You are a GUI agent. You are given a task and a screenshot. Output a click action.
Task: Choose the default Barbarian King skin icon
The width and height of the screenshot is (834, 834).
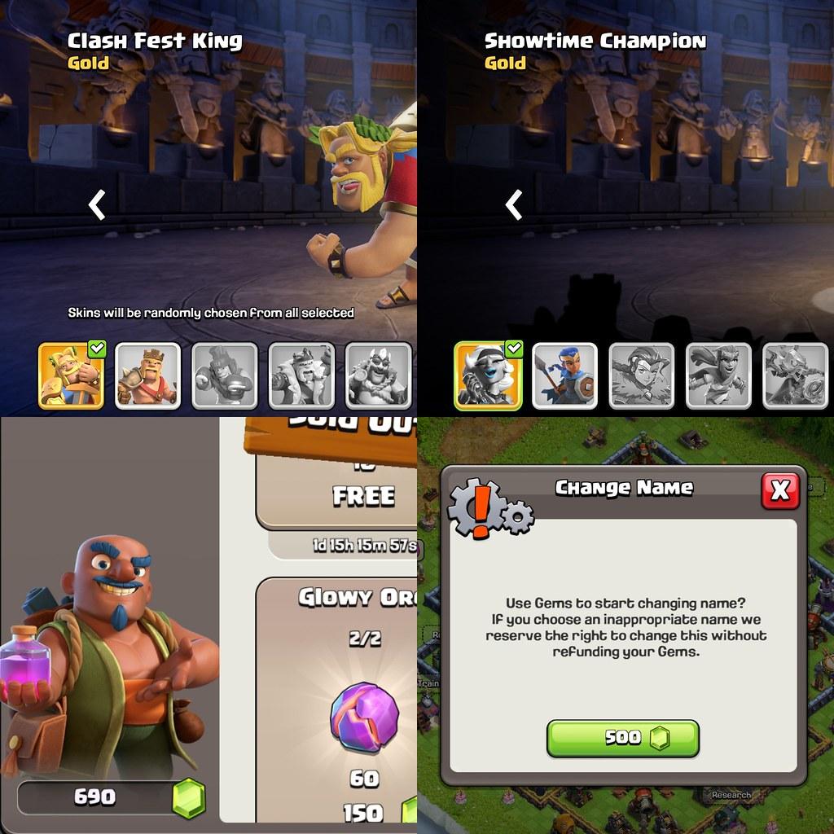(x=148, y=375)
